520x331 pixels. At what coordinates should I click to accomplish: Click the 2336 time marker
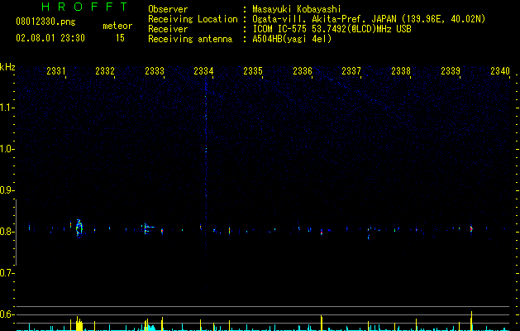click(303, 70)
